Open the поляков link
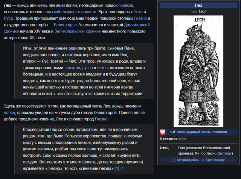 click(x=125, y=5)
